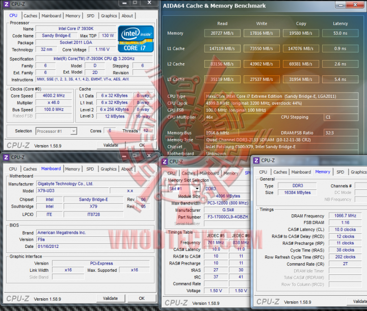Click OK in the CPU tab window
367x311 pixels.
[x=142, y=145]
